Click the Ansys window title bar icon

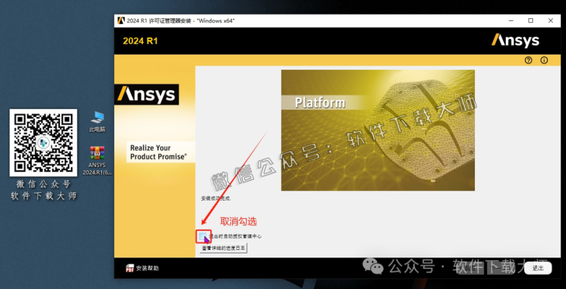pyautogui.click(x=121, y=20)
